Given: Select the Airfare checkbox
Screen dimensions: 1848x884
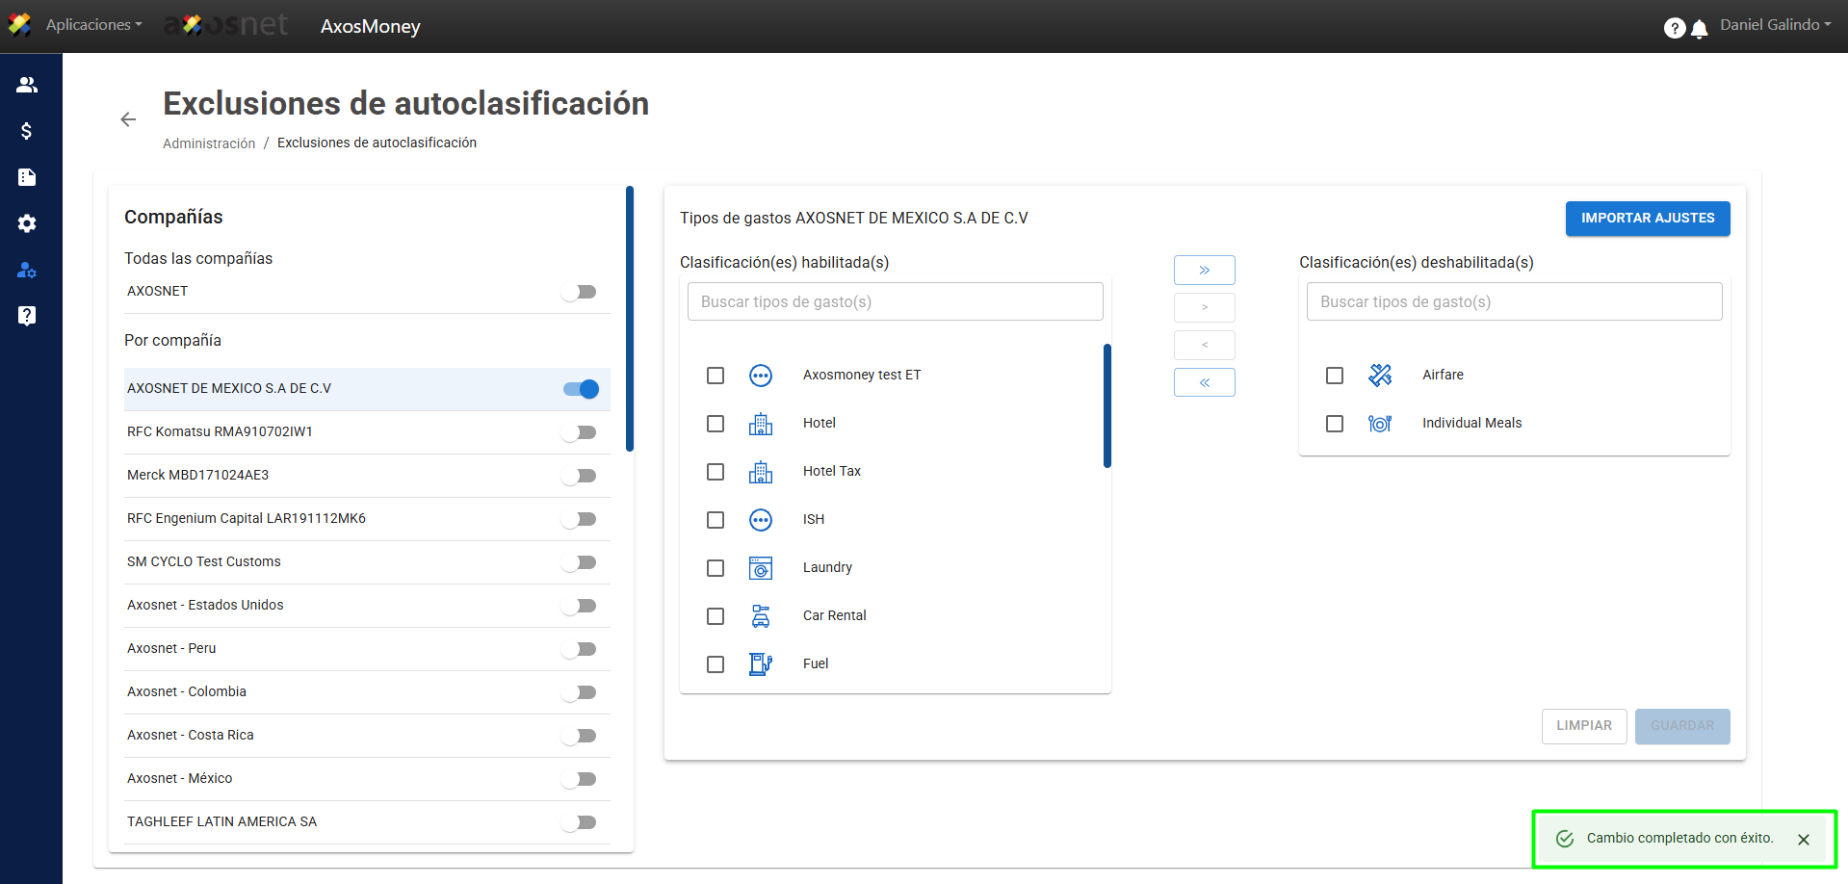Looking at the screenshot, I should click(1335, 376).
